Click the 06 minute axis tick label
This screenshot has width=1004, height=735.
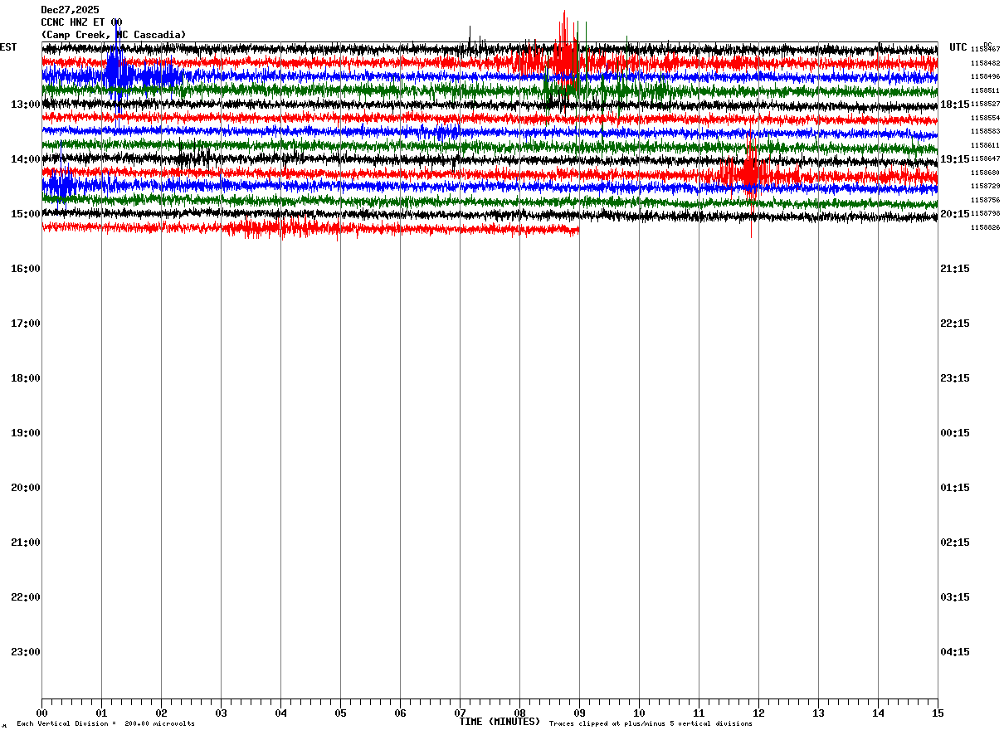click(400, 713)
